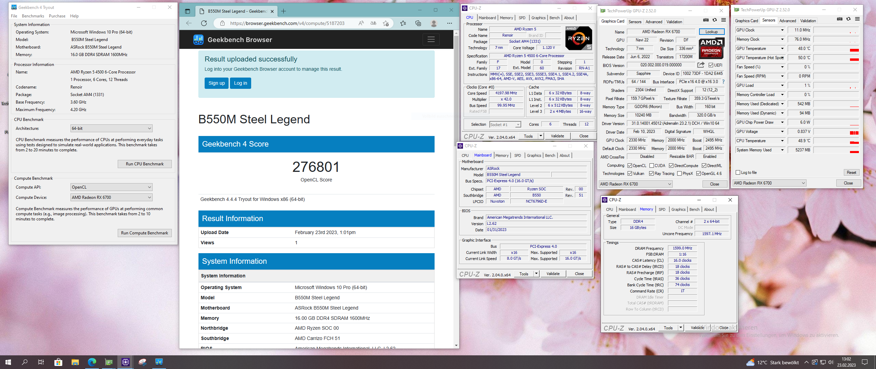This screenshot has height=369, width=876.
Task: Click the GPU-Z screenshot camera icon in Graphics Card window
Action: coord(706,20)
